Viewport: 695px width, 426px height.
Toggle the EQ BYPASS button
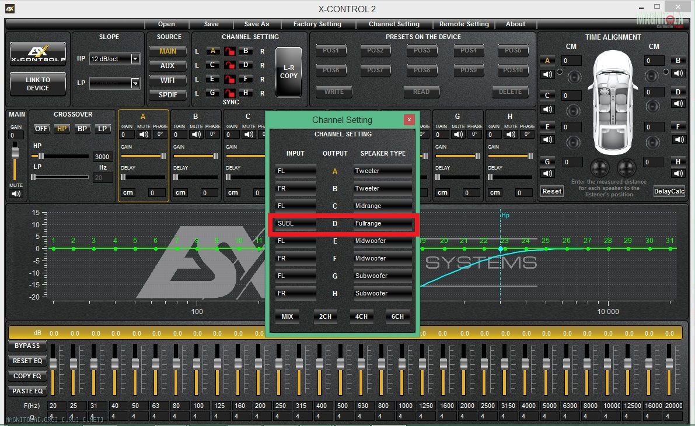coord(27,346)
